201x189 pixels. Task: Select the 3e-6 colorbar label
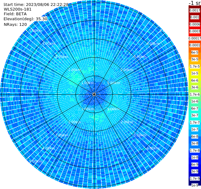[x=195, y=87]
